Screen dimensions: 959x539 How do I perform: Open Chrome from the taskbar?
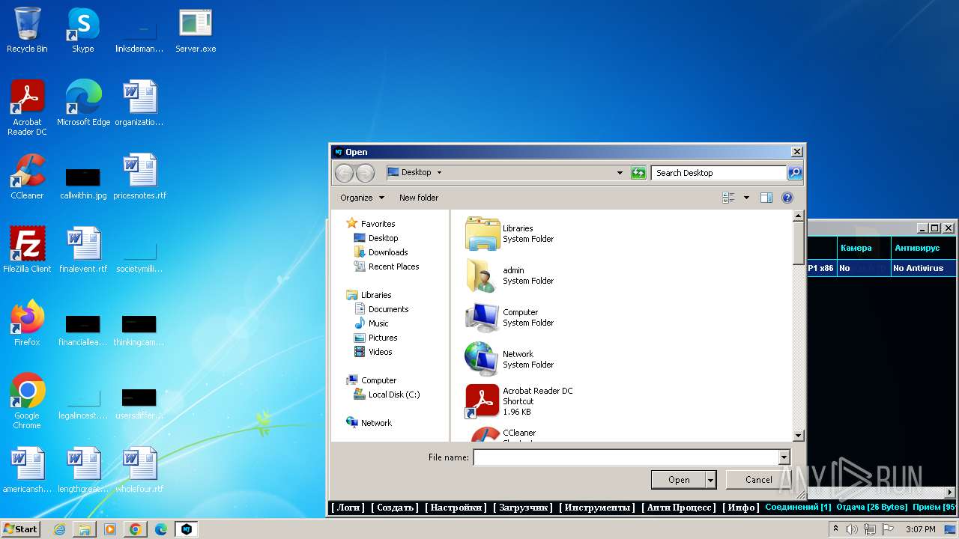click(x=136, y=529)
